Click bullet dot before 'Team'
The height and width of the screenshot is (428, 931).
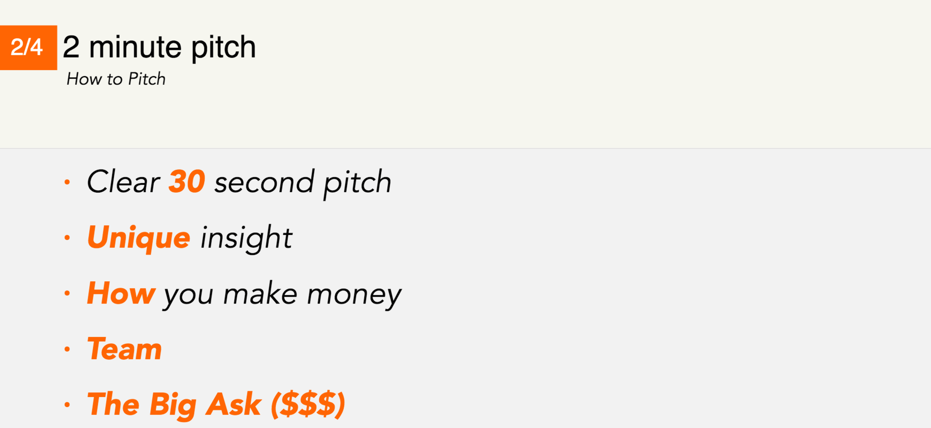67,349
